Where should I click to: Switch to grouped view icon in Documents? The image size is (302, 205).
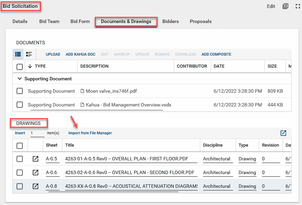[x=29, y=54]
